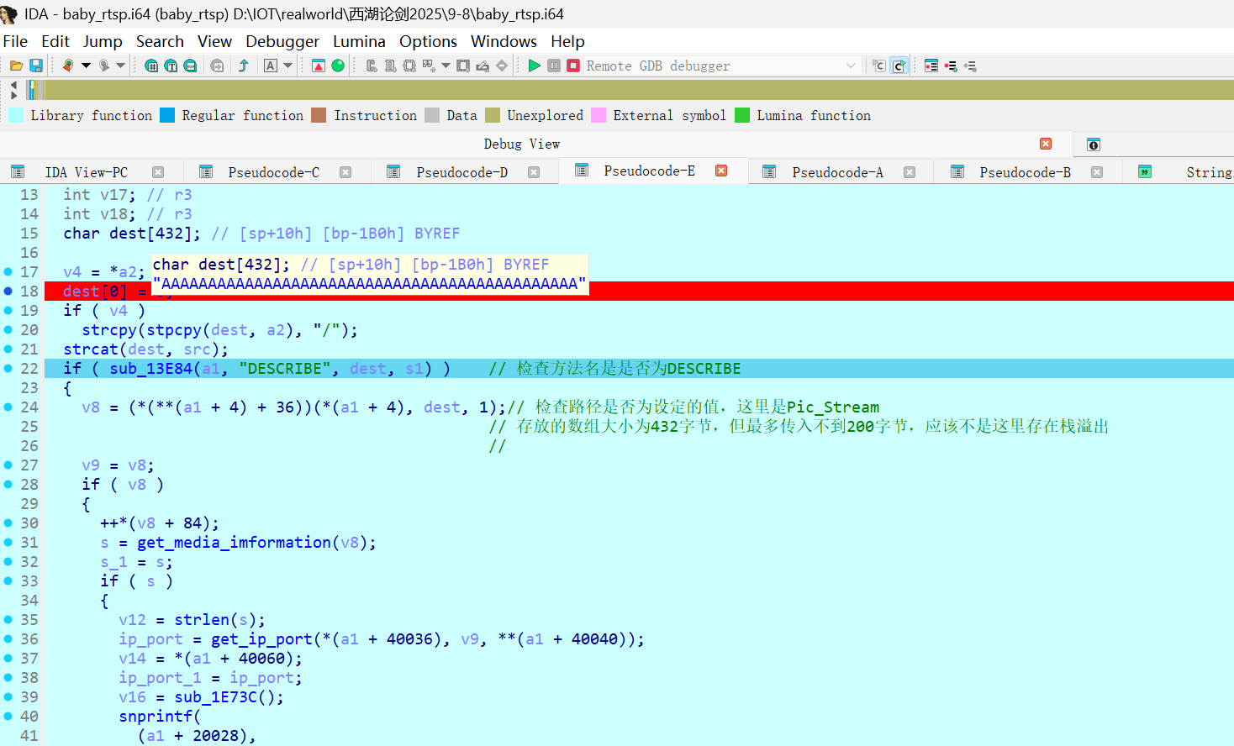Toggle a breakpoint on line 31's gutter dot

click(x=8, y=543)
